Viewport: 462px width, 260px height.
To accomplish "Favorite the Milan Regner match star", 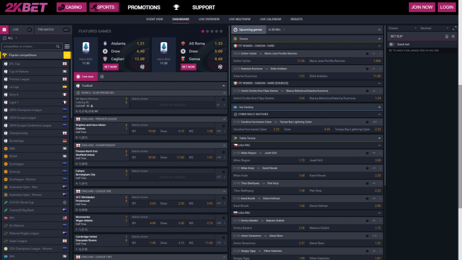I will 367,153.
